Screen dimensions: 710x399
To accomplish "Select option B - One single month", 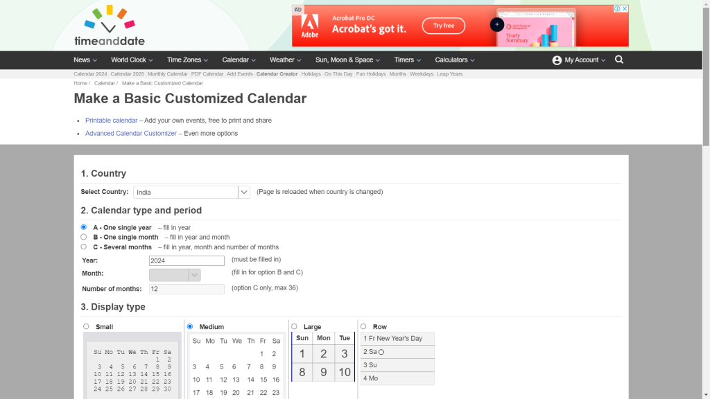I will pos(84,237).
